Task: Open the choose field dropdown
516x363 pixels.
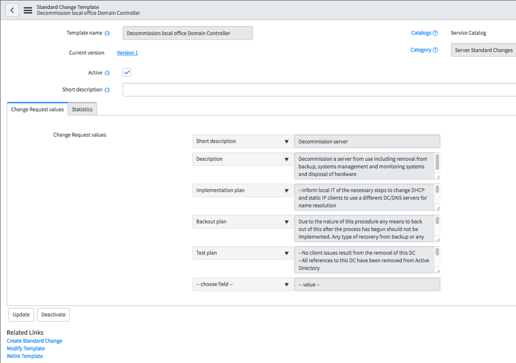Action: (243, 284)
